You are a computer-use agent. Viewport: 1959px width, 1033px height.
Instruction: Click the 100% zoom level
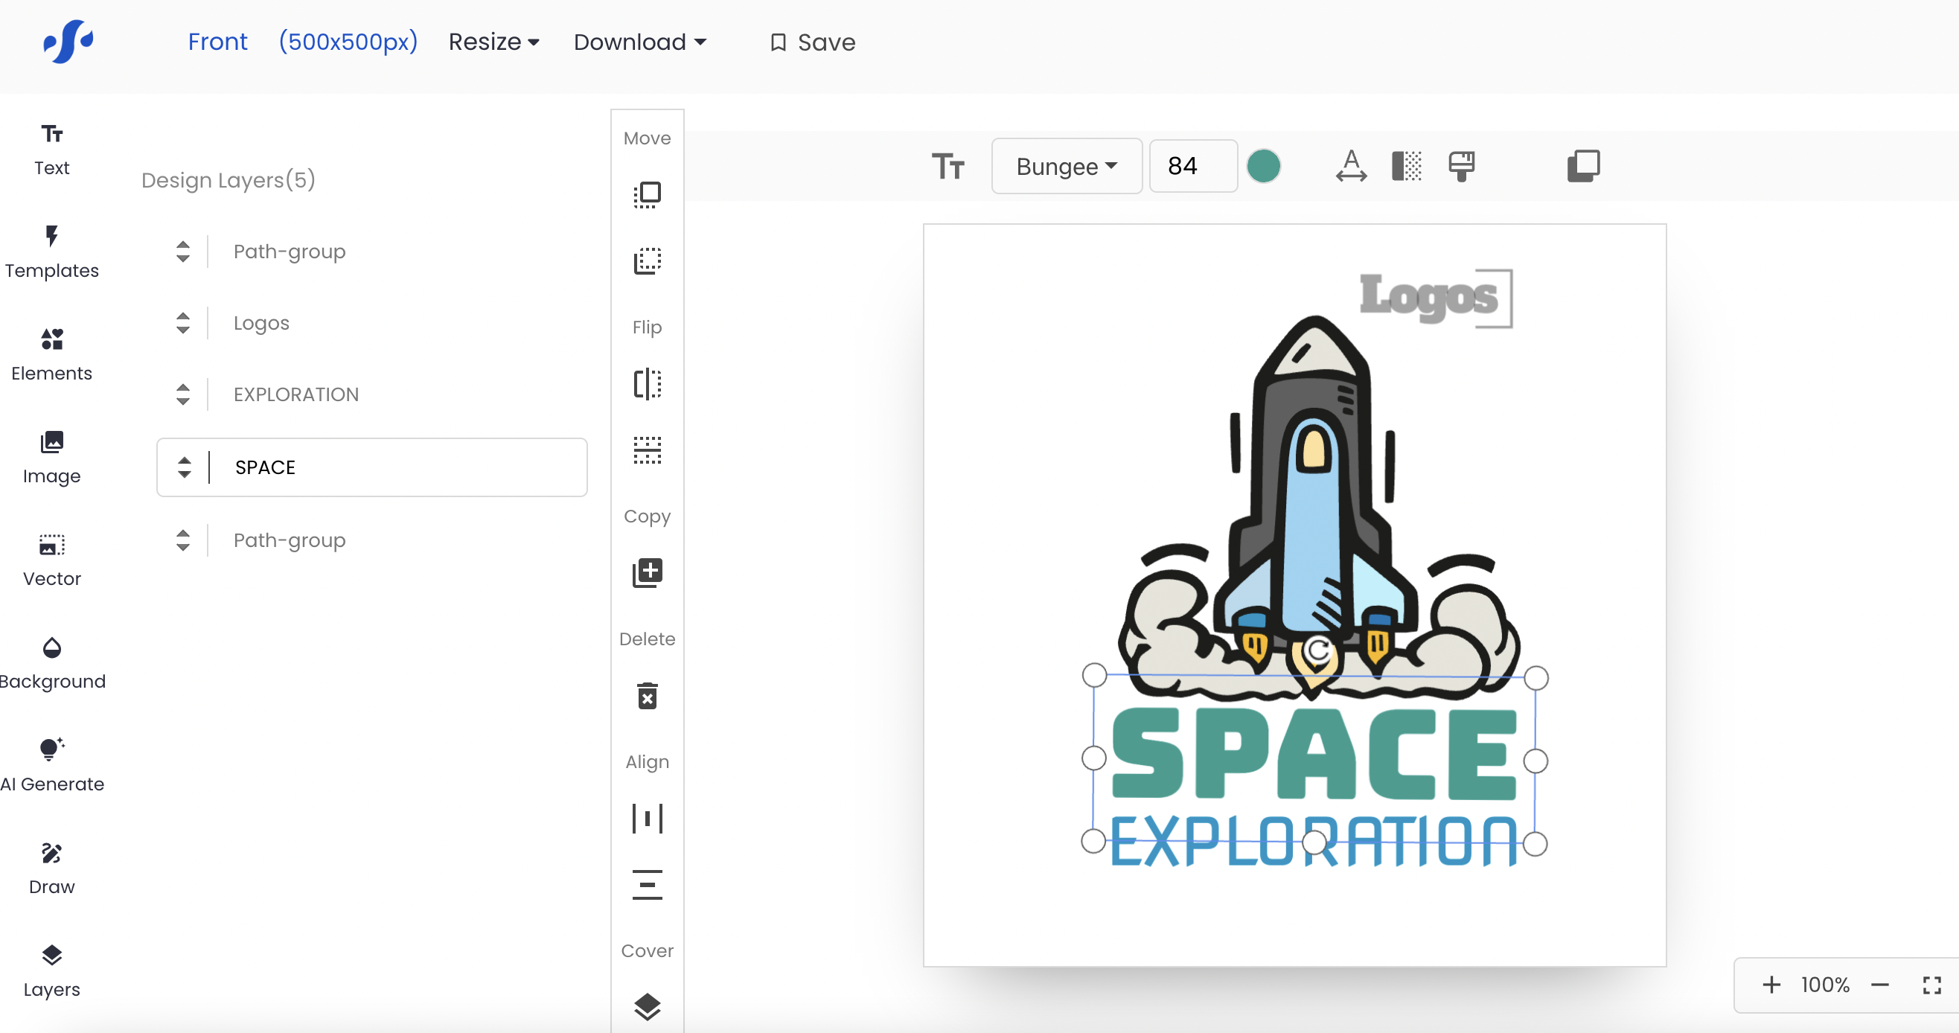1825,985
